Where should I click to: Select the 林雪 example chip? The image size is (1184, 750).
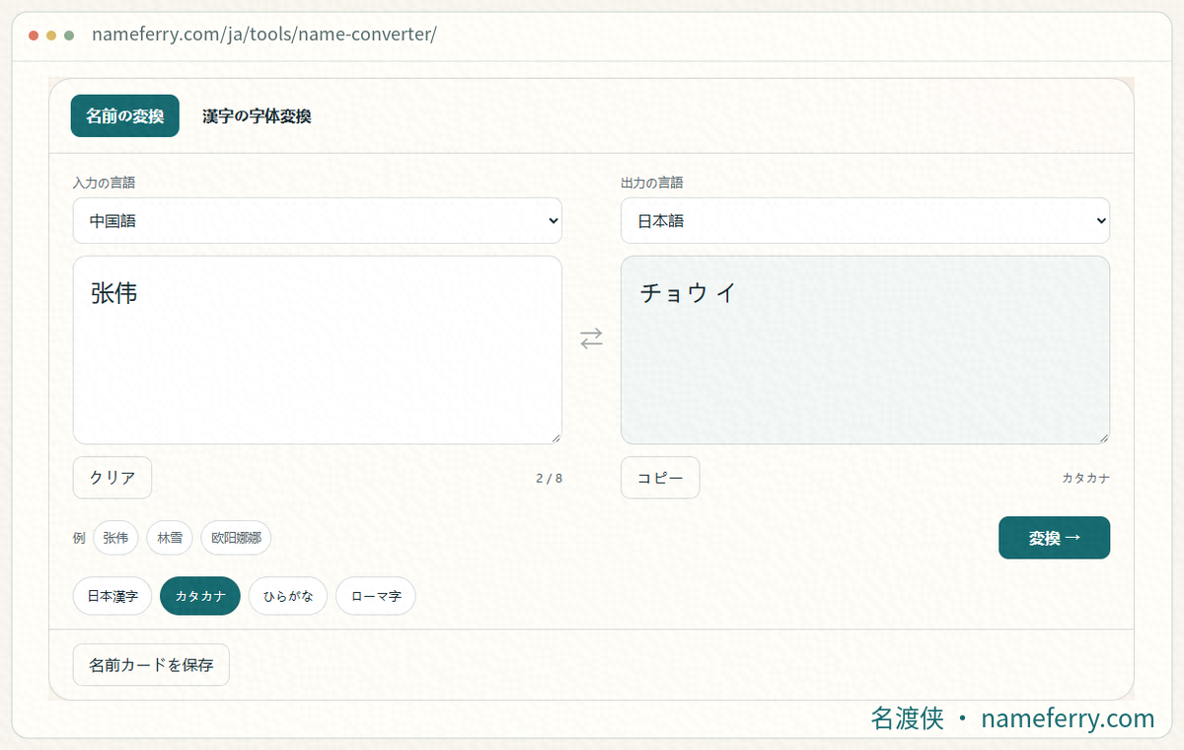click(170, 538)
